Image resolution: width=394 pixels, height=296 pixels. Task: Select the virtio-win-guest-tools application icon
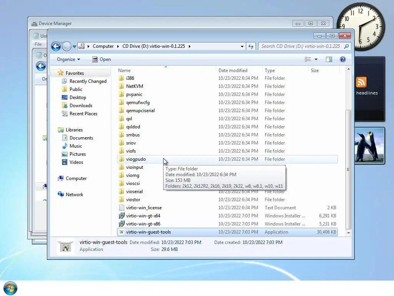pyautogui.click(x=121, y=232)
